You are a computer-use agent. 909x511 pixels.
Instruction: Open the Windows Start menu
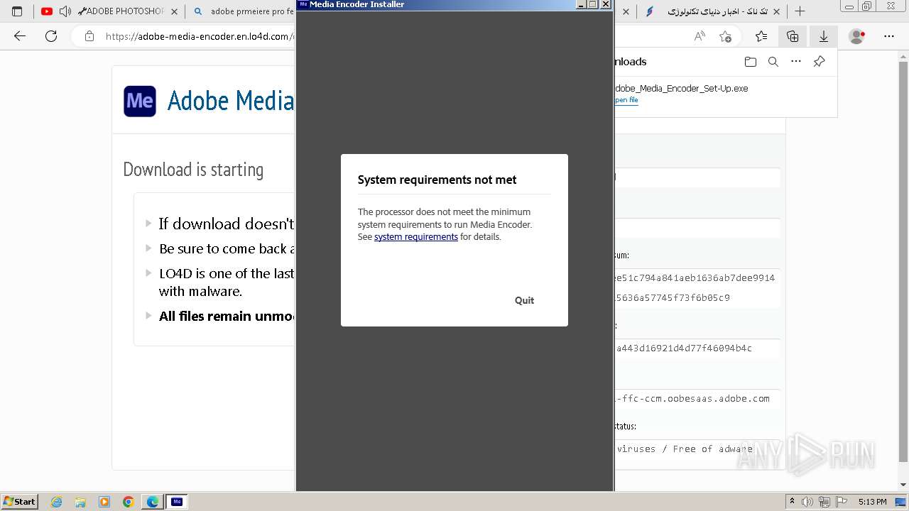[19, 501]
